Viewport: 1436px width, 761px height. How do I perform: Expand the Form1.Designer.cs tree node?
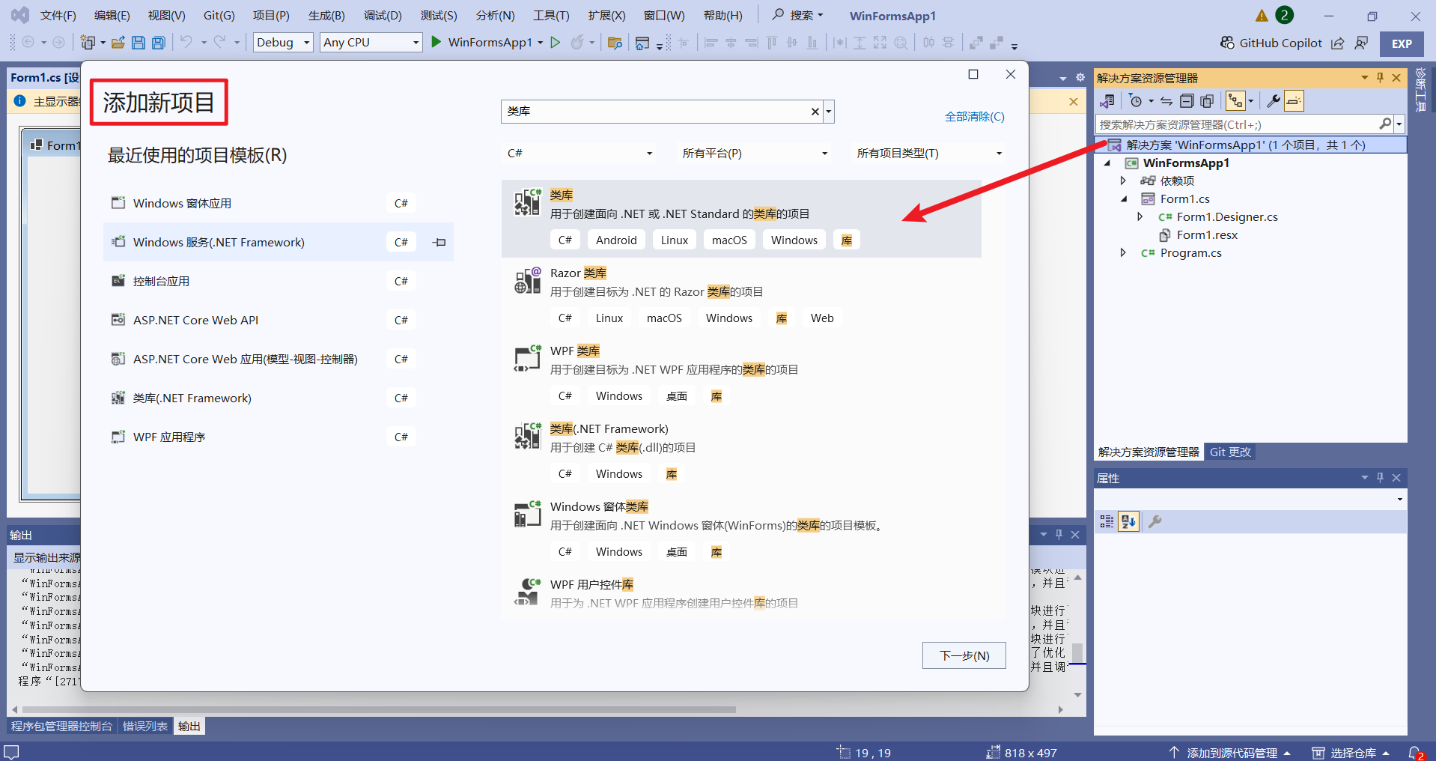pyautogui.click(x=1140, y=216)
